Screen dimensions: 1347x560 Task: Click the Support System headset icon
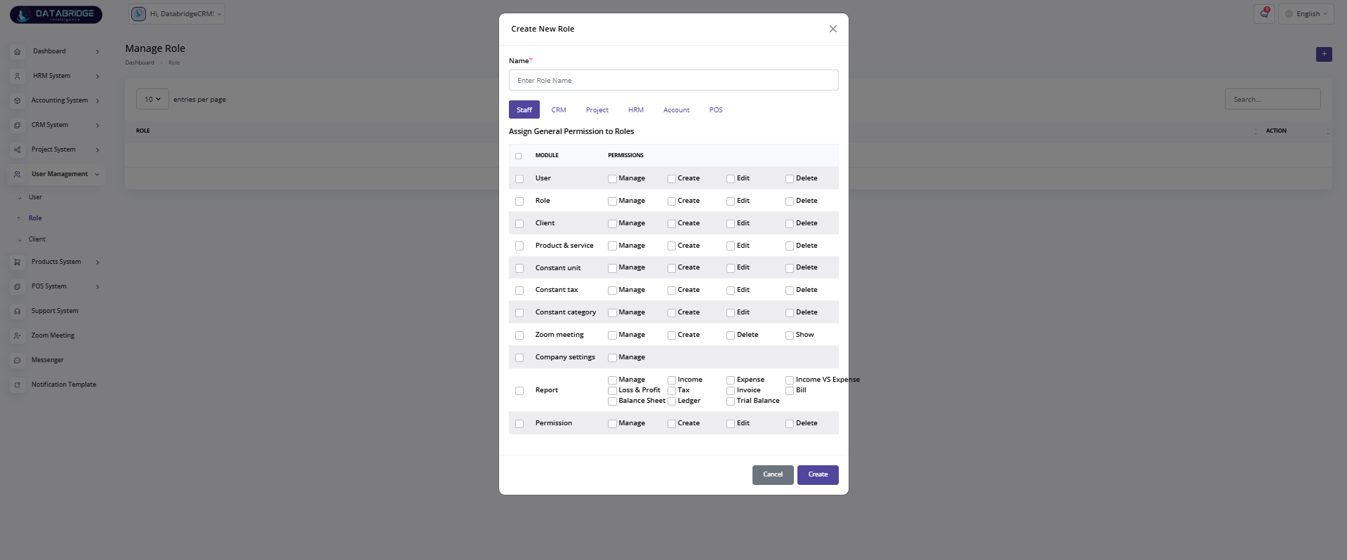coord(18,311)
